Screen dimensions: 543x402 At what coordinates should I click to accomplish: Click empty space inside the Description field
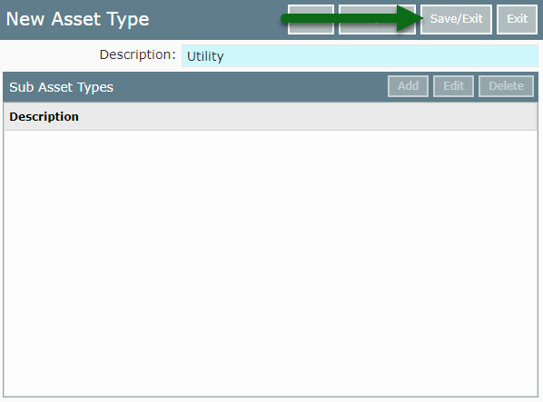381,55
